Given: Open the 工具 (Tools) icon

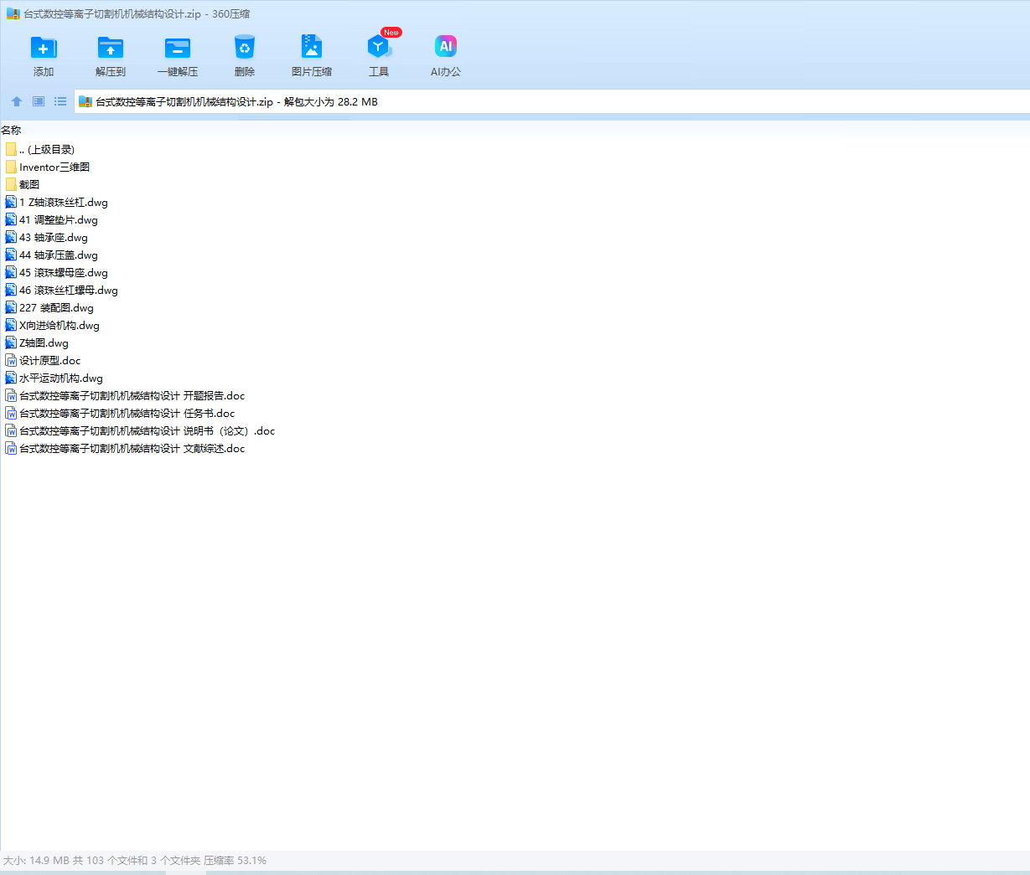Looking at the screenshot, I should (379, 47).
